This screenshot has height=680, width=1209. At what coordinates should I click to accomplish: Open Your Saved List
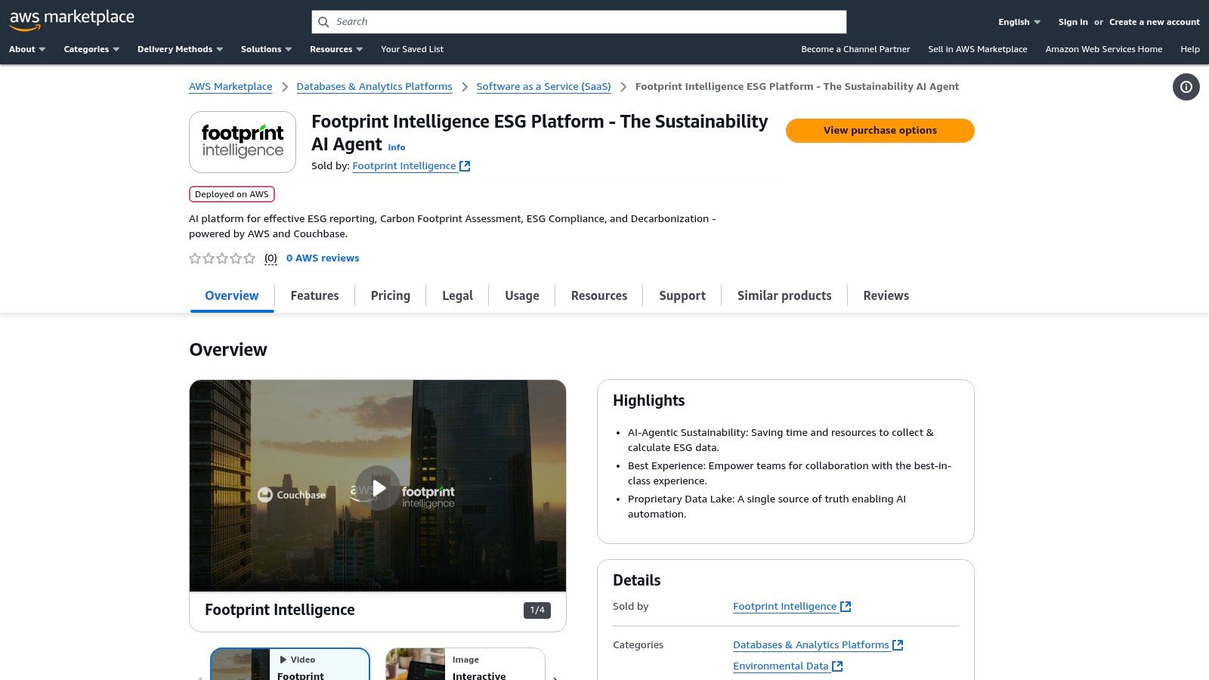(x=412, y=49)
